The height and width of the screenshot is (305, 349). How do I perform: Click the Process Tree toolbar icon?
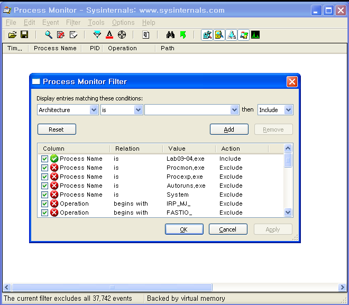pyautogui.click(x=146, y=35)
